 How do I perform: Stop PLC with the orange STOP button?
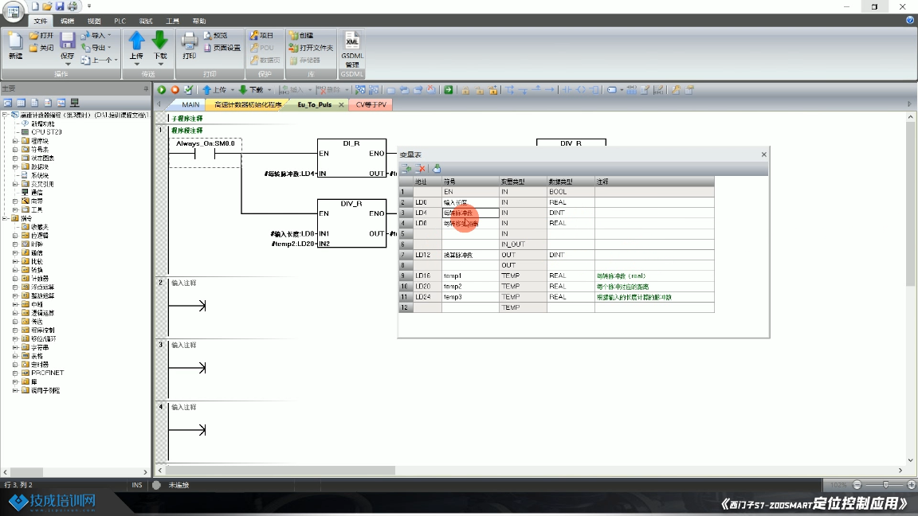pos(175,89)
